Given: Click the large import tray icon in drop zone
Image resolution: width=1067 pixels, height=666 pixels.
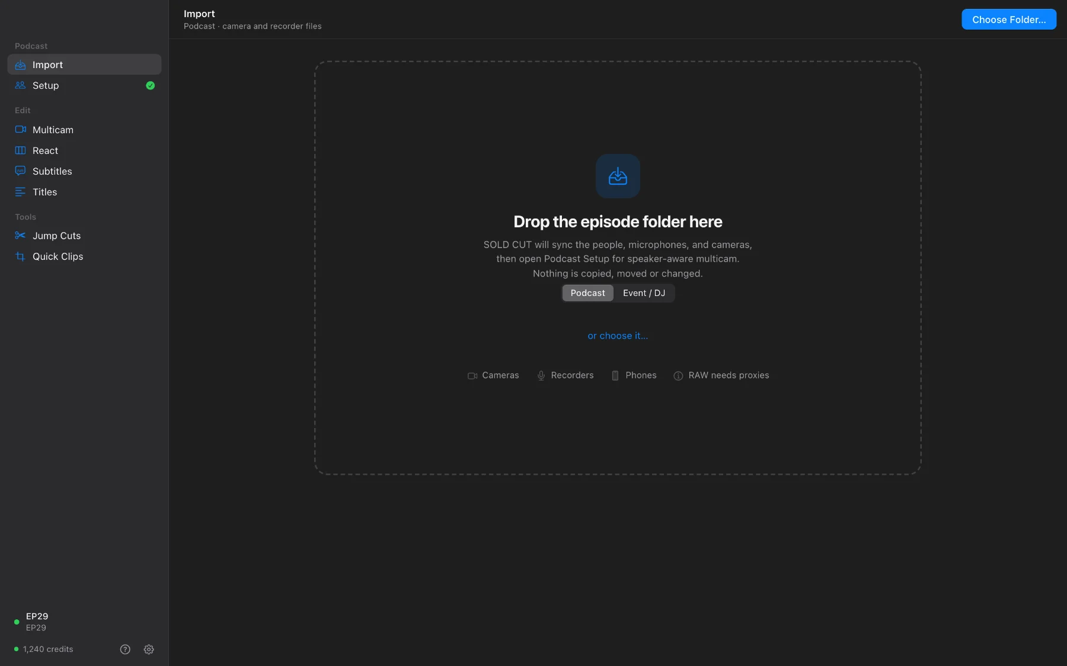Looking at the screenshot, I should (x=618, y=176).
